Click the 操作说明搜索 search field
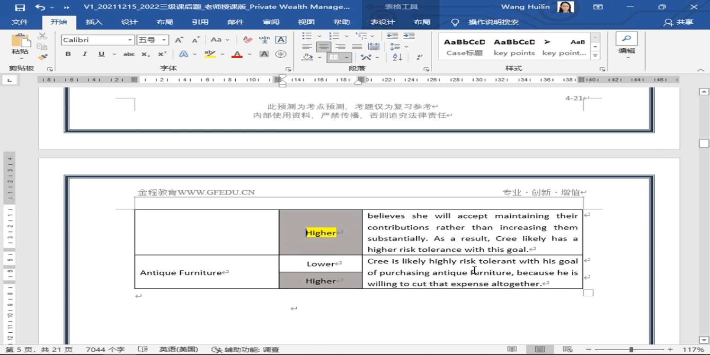This screenshot has width=710, height=355. coord(493,22)
